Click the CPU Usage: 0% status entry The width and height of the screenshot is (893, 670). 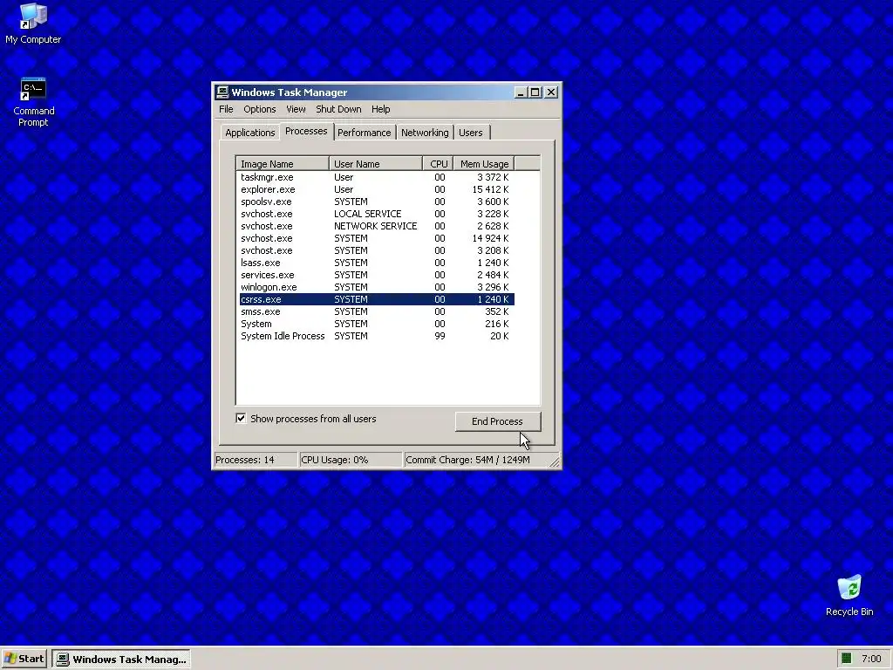[351, 460]
